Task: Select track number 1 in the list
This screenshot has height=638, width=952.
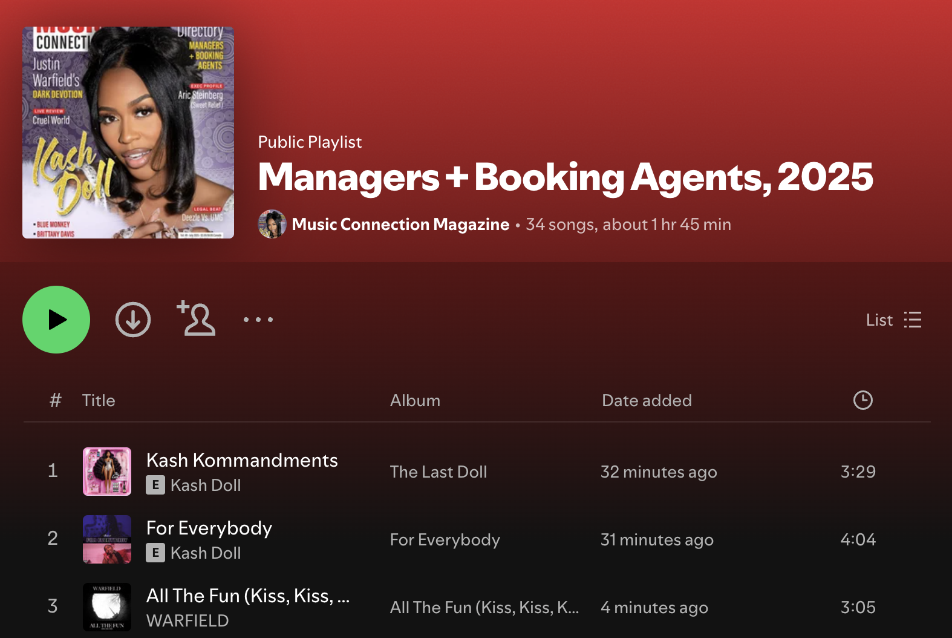Action: point(53,471)
